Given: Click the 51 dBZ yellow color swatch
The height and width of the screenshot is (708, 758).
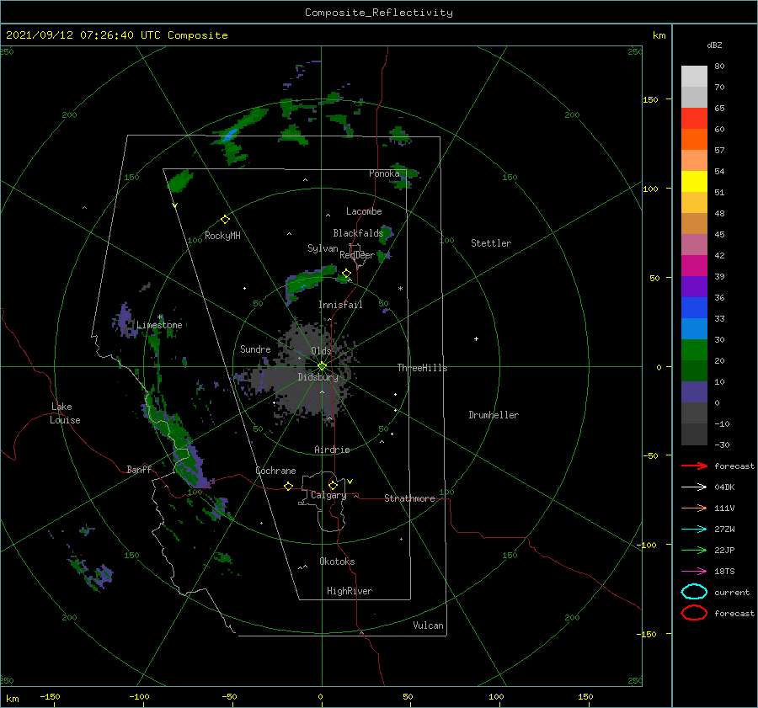Looking at the screenshot, I should tap(694, 181).
